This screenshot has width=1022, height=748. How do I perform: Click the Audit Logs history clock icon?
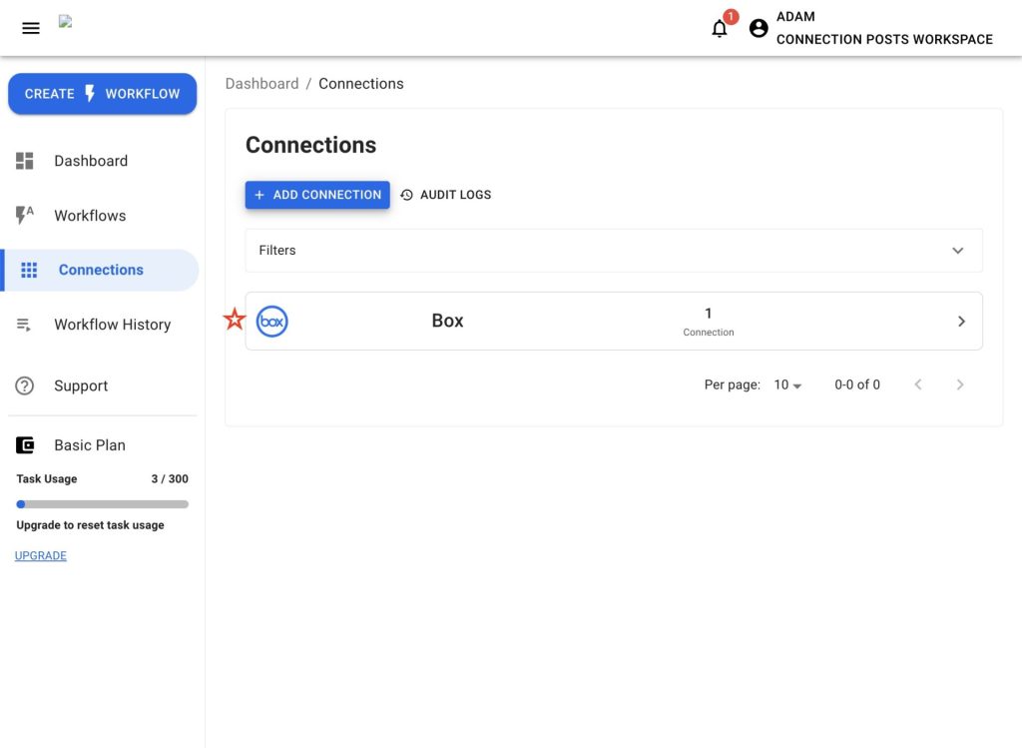407,195
